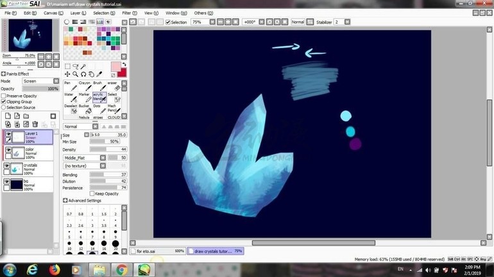Uncheck the Clipping Group checkbox

tap(4, 101)
